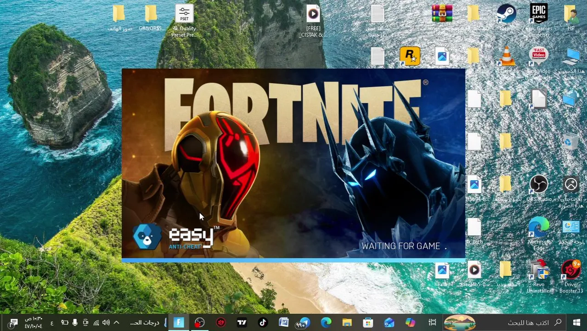Open This PC desktop icon
The height and width of the screenshot is (331, 587).
pyautogui.click(x=571, y=63)
